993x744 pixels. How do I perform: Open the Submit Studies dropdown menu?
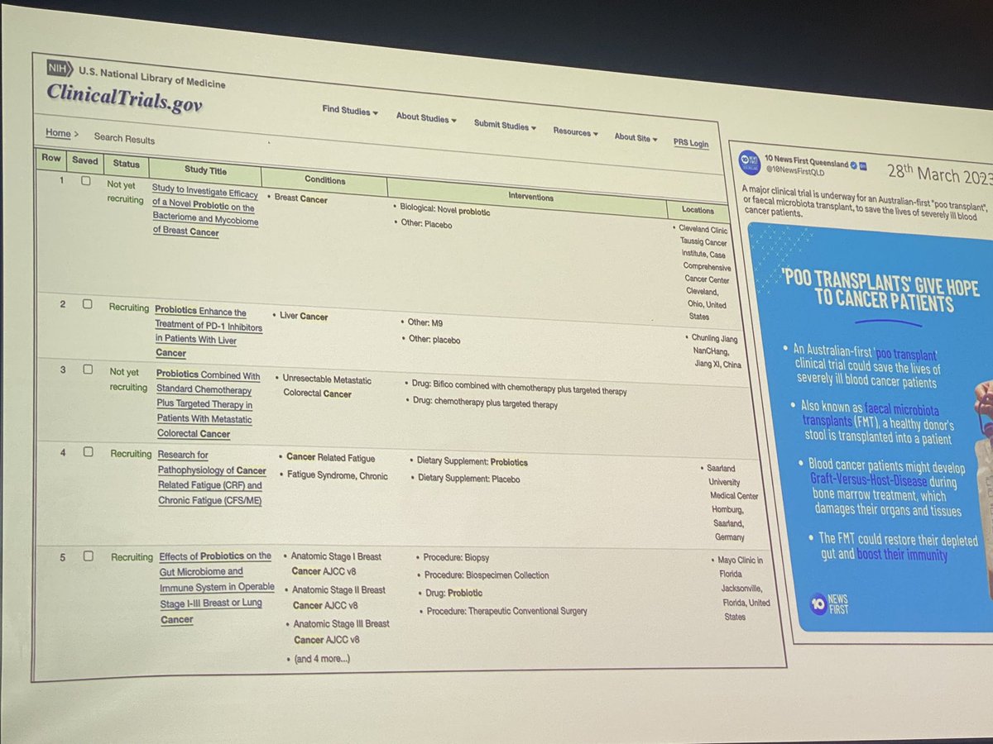[504, 126]
